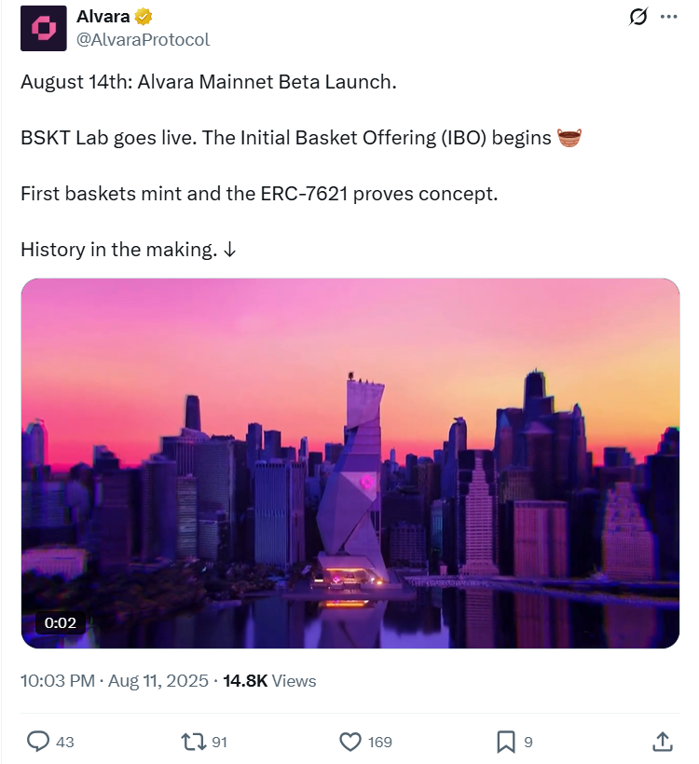Click the share upload icon
The image size is (699, 764).
(x=662, y=742)
